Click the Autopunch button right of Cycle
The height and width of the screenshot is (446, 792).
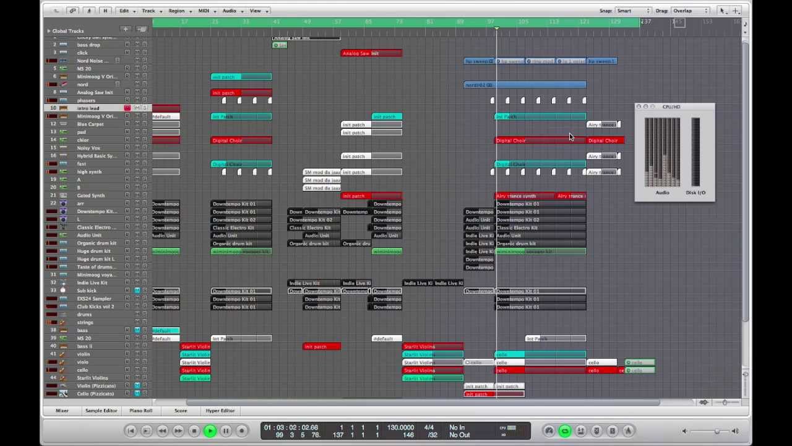(x=580, y=431)
